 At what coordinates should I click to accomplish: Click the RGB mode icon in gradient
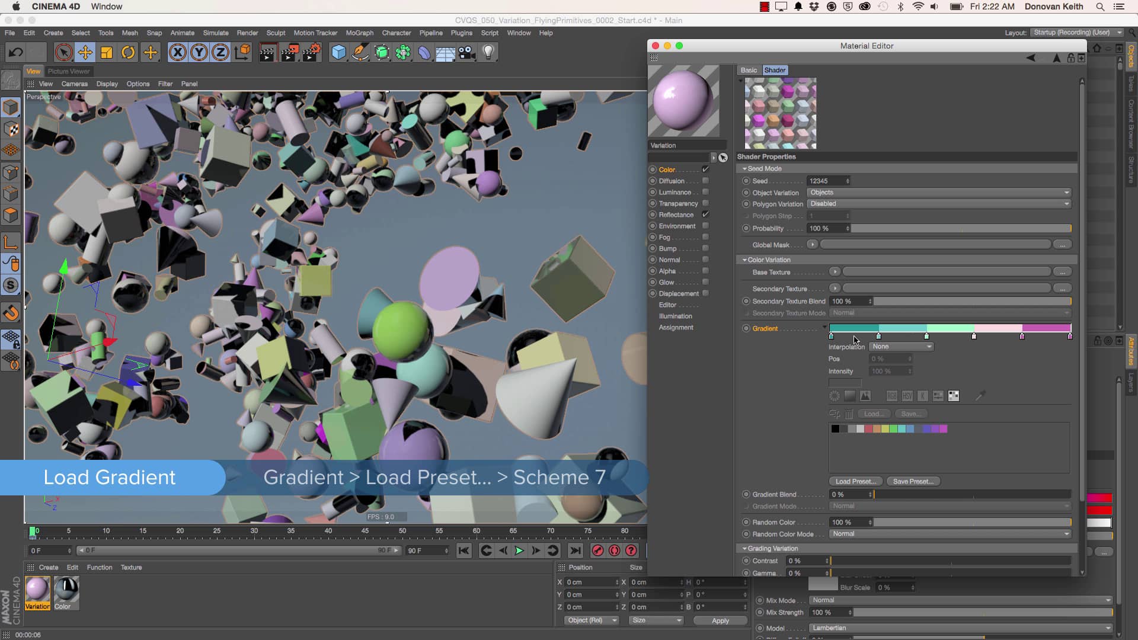891,396
